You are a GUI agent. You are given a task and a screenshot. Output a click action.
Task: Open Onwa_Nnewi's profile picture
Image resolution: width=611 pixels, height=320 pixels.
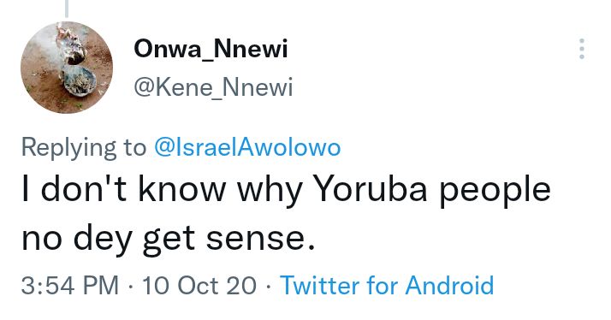click(x=67, y=68)
